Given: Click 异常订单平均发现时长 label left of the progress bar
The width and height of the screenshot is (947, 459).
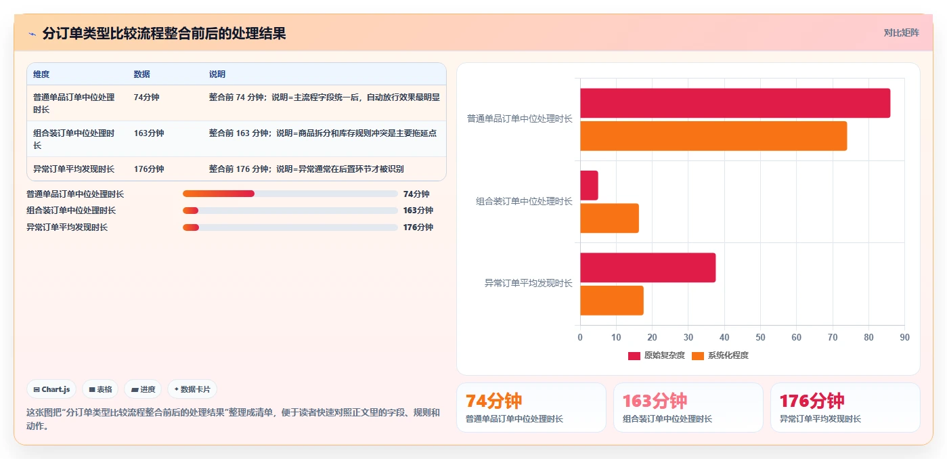Looking at the screenshot, I should pos(67,227).
